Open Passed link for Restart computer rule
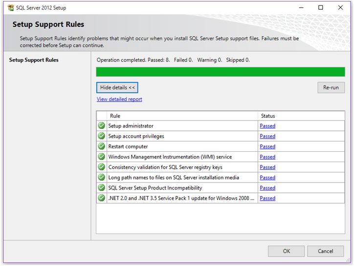 267,146
